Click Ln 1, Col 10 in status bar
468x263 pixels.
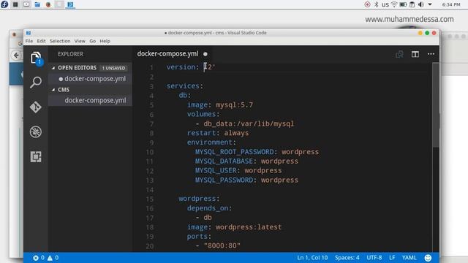pyautogui.click(x=312, y=258)
